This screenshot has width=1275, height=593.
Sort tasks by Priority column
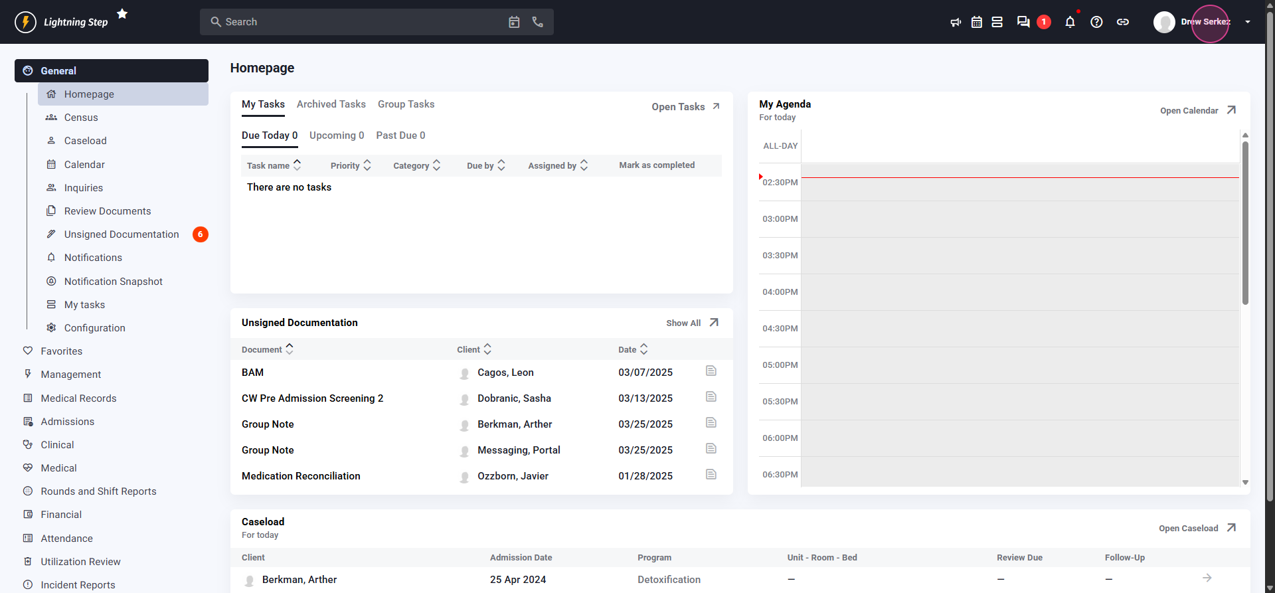pos(351,165)
